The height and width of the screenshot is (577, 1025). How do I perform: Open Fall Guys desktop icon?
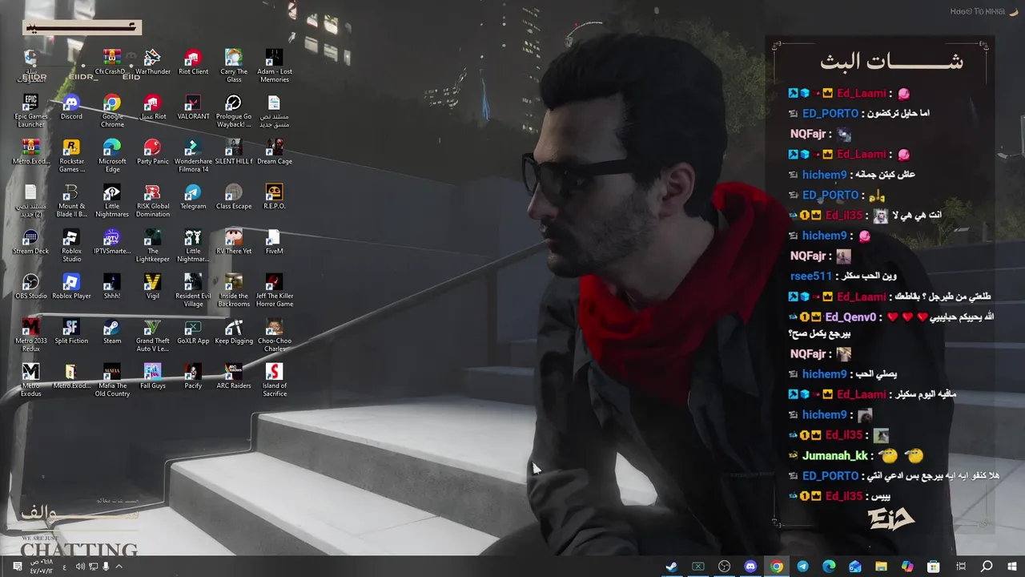(x=152, y=377)
